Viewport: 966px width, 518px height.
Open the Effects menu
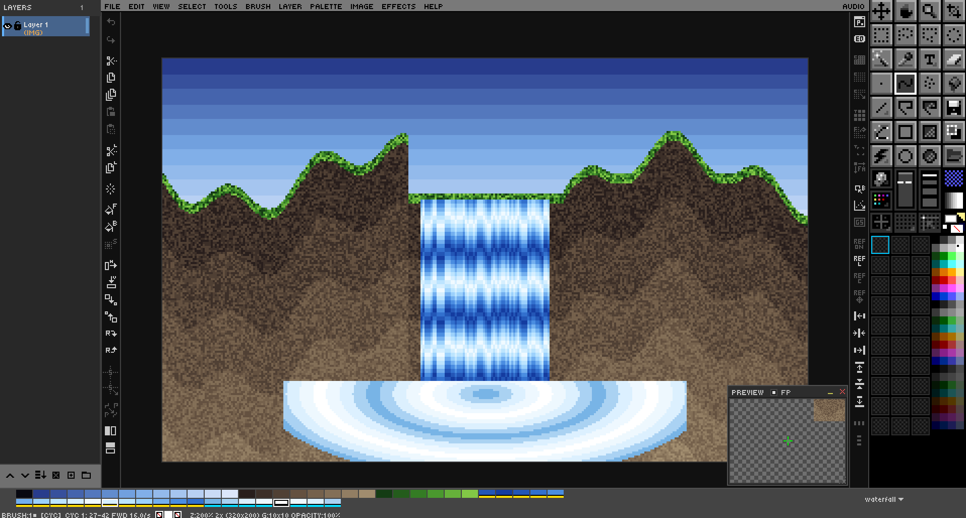398,6
